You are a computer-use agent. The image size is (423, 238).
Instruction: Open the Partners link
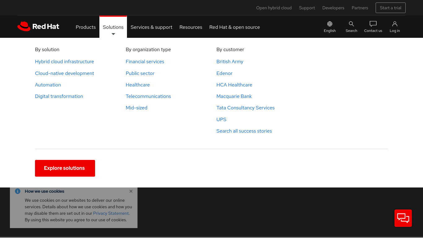(360, 8)
